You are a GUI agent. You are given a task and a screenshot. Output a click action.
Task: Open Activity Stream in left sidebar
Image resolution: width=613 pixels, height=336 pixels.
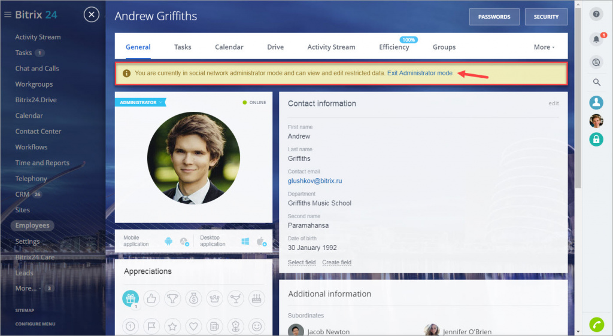pyautogui.click(x=38, y=37)
